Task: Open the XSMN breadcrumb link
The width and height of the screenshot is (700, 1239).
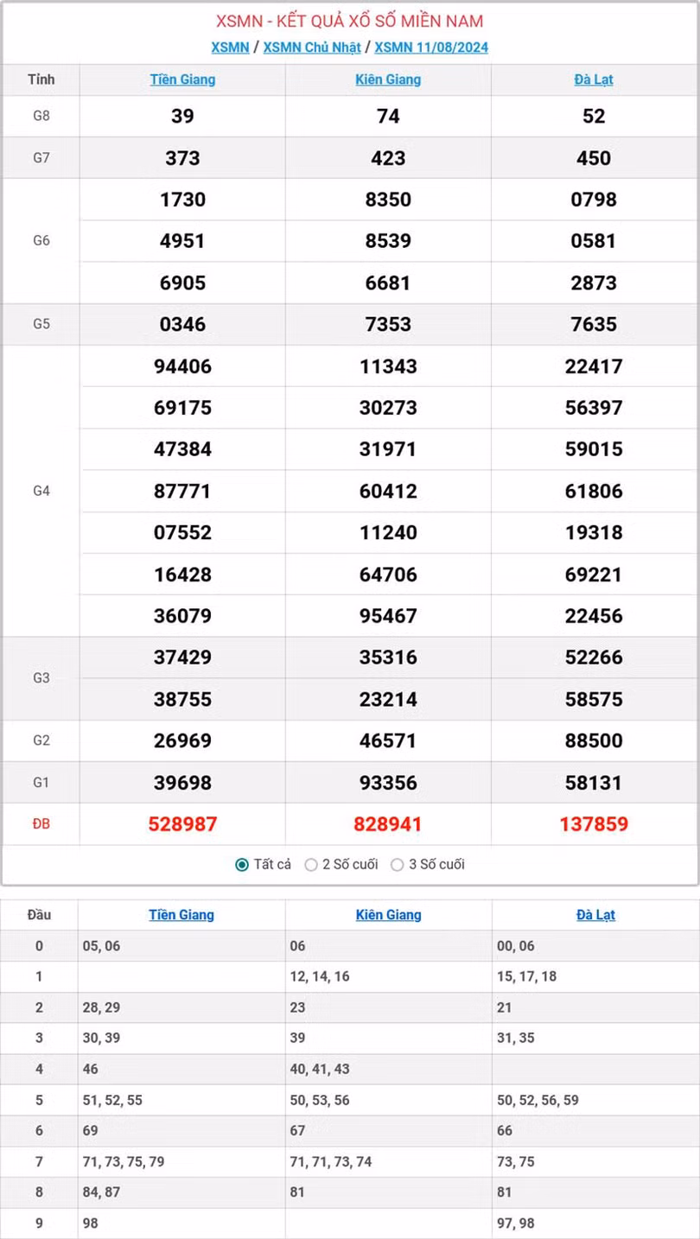Action: (x=230, y=48)
